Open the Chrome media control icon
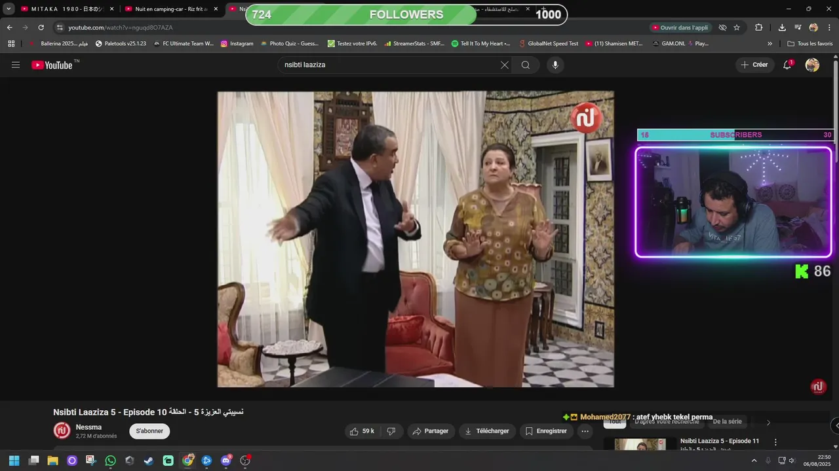Viewport: 839px width, 471px height. pos(798,27)
